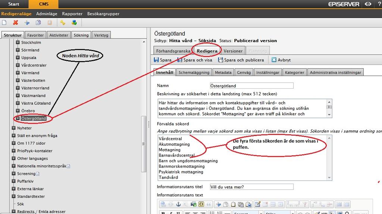Switch to the Schemaläggning tab
382x214 pixels.
click(194, 72)
